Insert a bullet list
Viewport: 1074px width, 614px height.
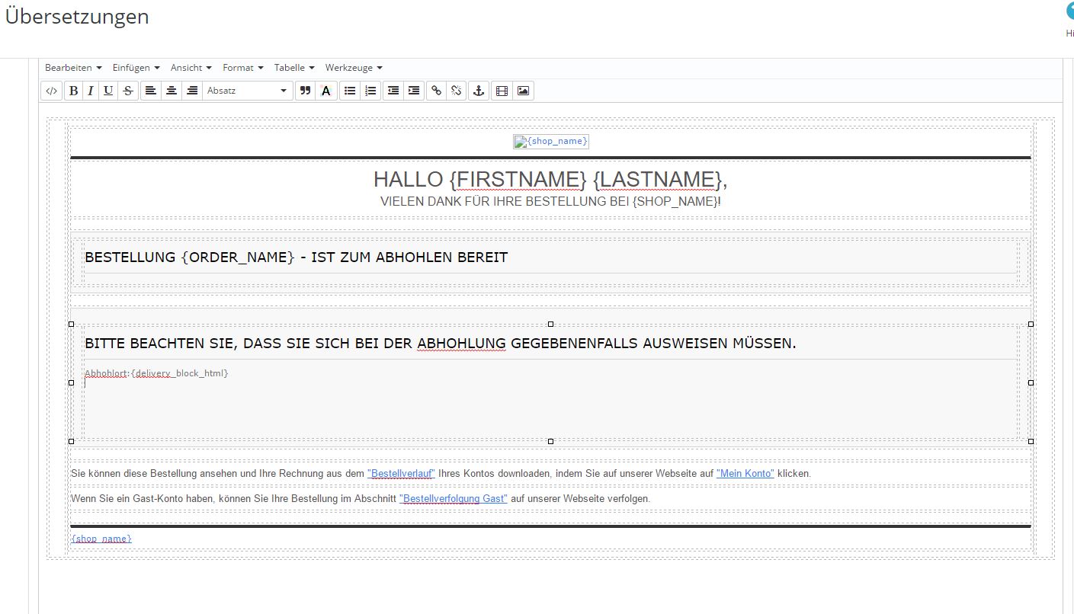pos(349,91)
